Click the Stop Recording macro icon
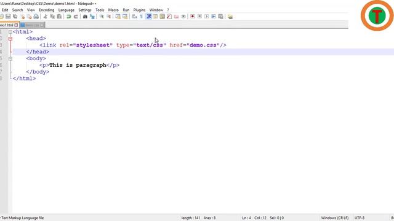 click(199, 17)
